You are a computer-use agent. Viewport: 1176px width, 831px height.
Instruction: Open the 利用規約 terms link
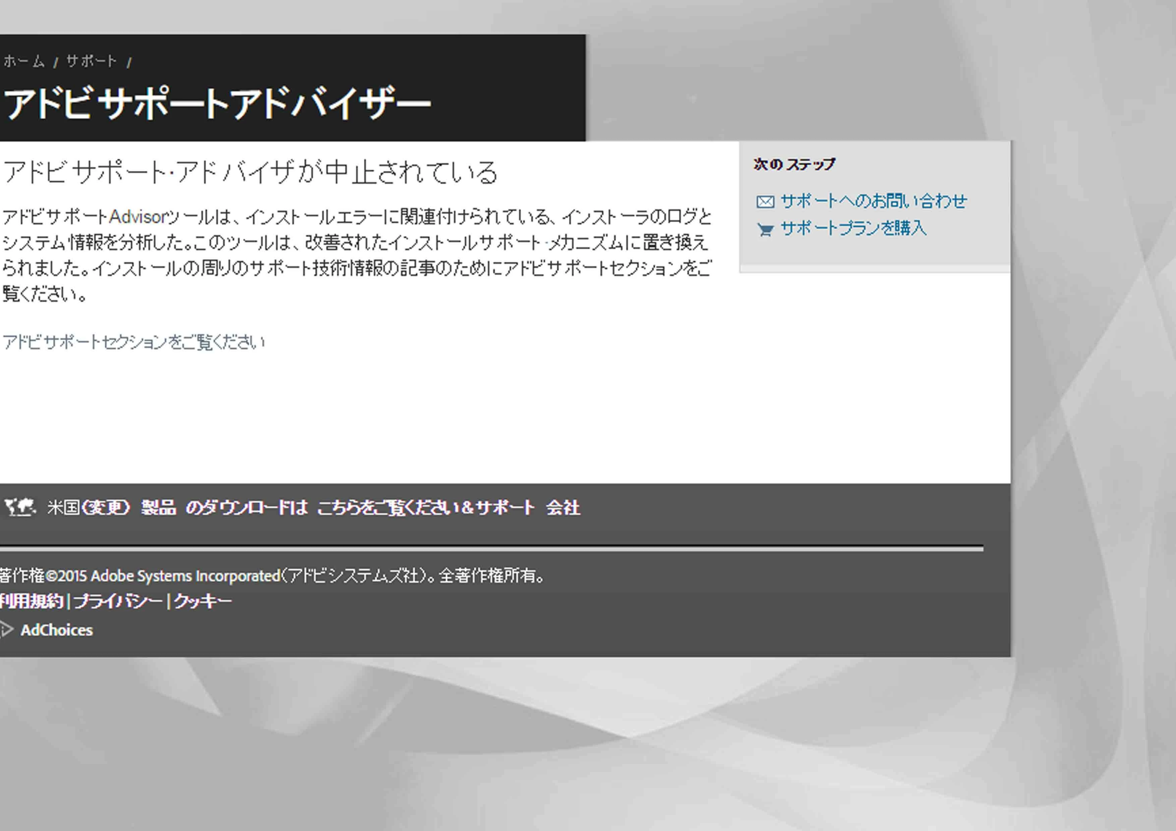31,600
